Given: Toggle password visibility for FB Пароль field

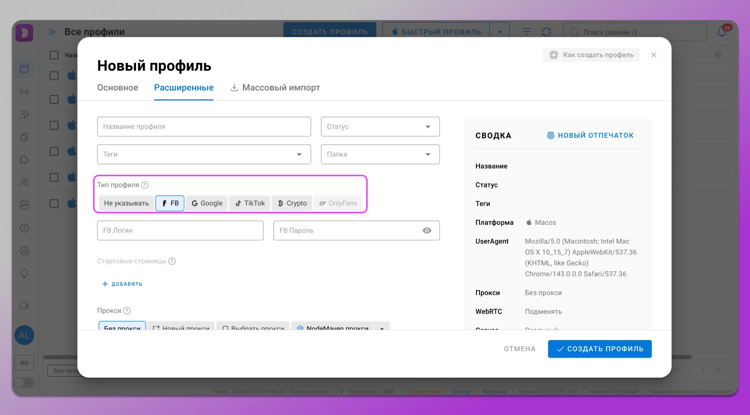Looking at the screenshot, I should click(x=426, y=230).
